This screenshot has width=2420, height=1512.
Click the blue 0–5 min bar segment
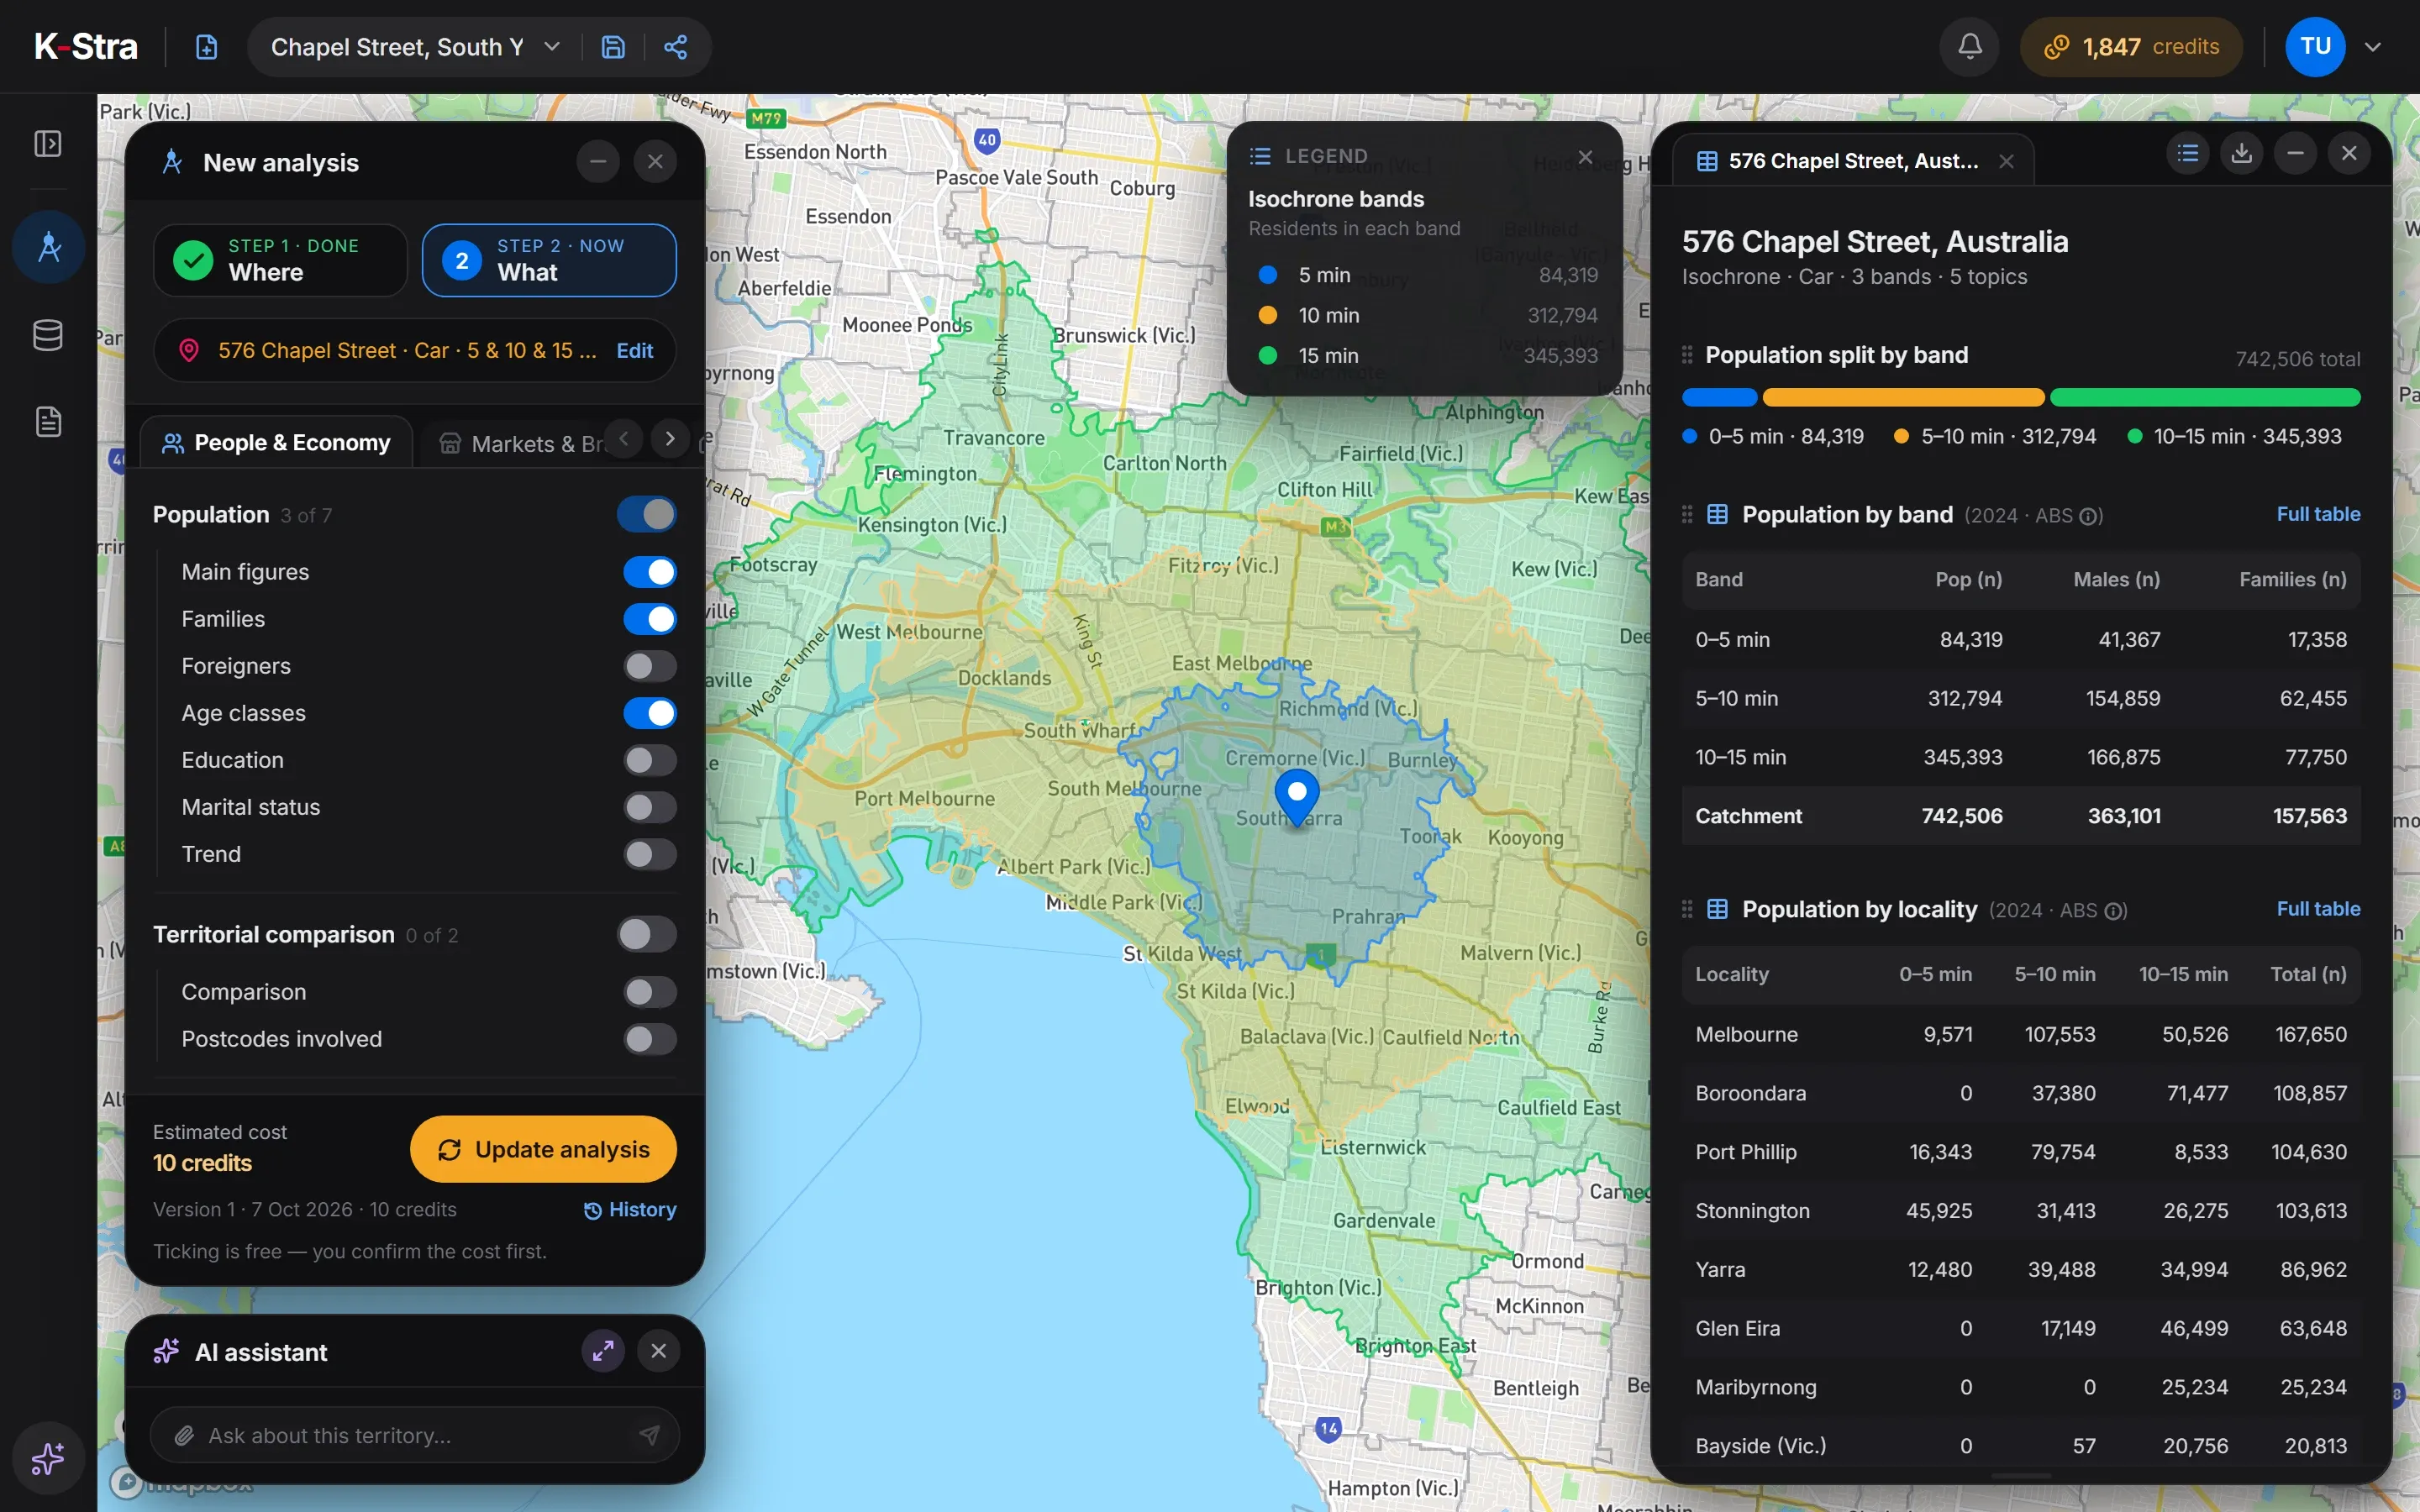click(1719, 397)
